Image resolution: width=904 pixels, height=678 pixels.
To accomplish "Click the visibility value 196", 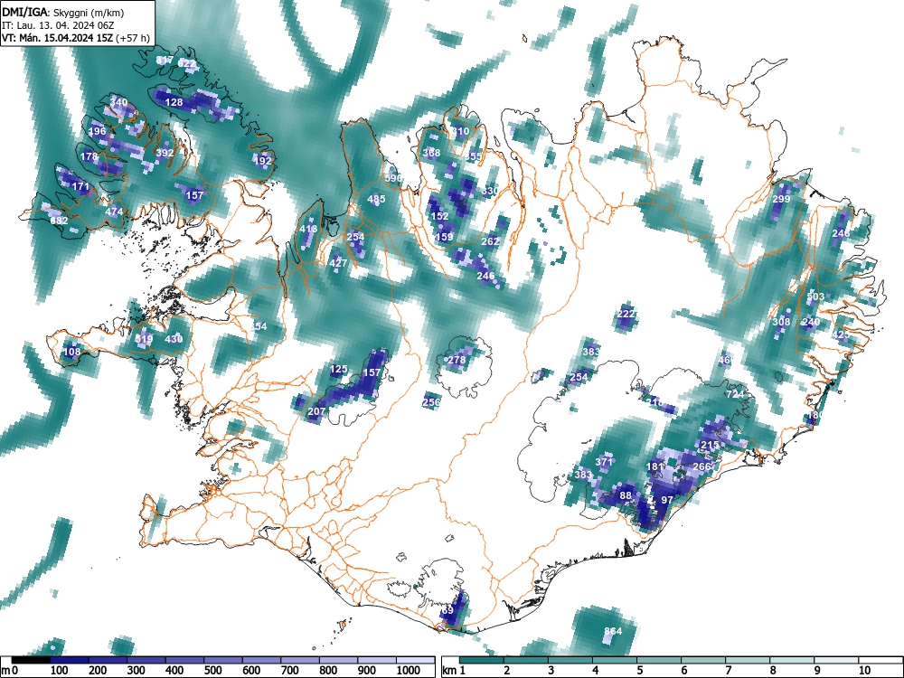I will 98,131.
